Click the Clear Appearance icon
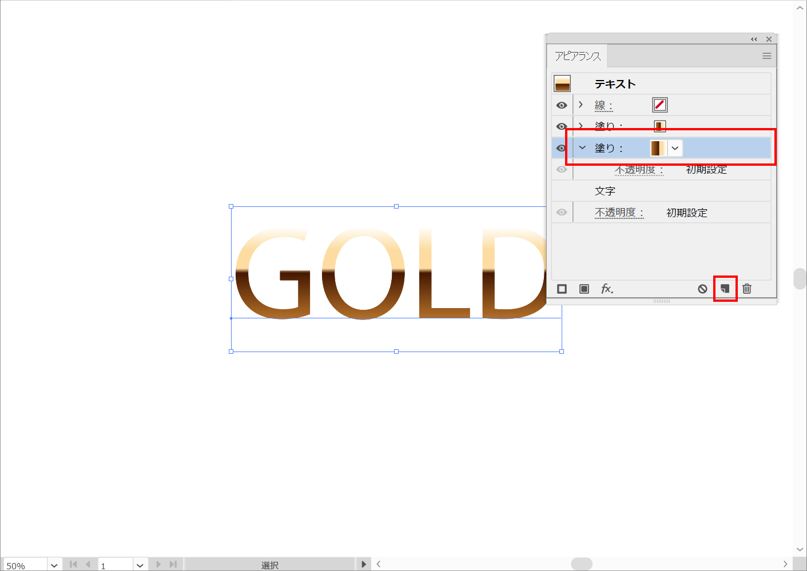 click(702, 289)
